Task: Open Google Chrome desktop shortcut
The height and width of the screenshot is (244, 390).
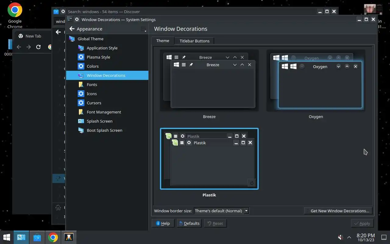Action: click(15, 16)
